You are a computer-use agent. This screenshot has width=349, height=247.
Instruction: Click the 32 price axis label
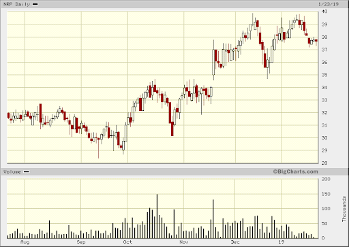pos(324,112)
